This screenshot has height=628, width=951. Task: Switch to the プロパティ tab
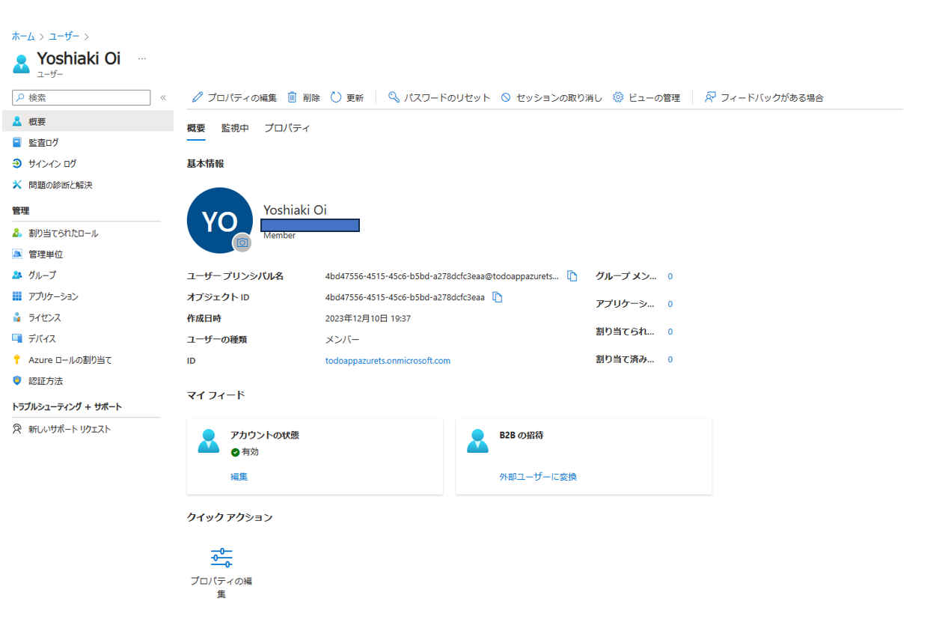tap(287, 128)
